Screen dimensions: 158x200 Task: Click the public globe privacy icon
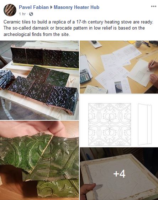coord(31,14)
